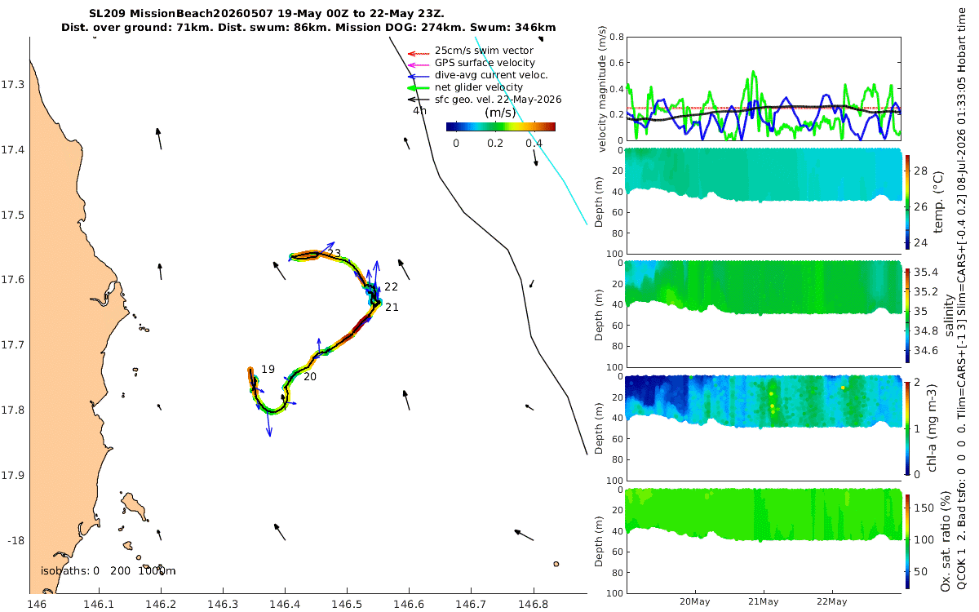Screen dimensions: 979x612
Task: Click the '22May' time axis tick label
Action: pyautogui.click(x=831, y=601)
